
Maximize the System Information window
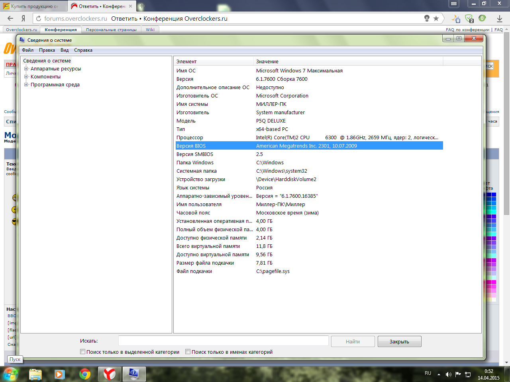point(459,39)
